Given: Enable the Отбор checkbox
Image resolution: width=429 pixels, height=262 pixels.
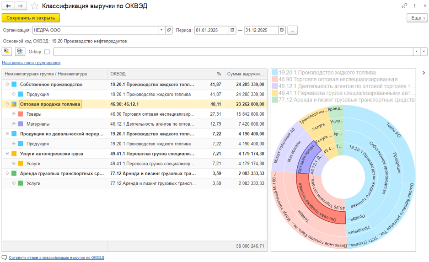Looking at the screenshot, I should 47,52.
